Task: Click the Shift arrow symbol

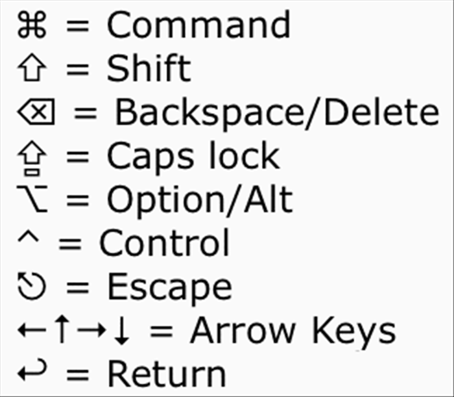Action: (x=32, y=68)
